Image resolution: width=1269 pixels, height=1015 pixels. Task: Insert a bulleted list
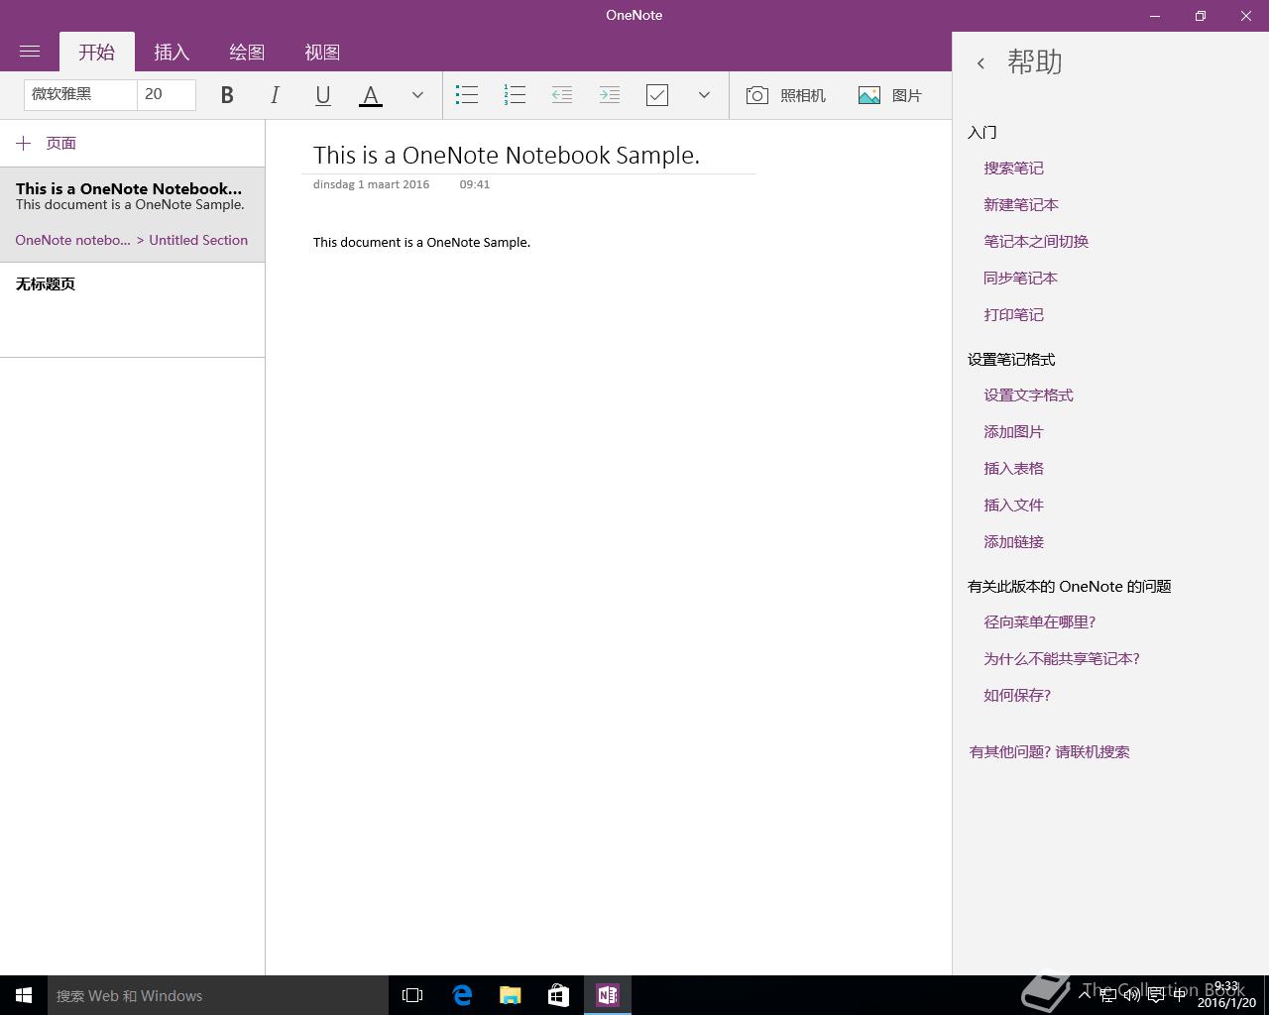467,95
